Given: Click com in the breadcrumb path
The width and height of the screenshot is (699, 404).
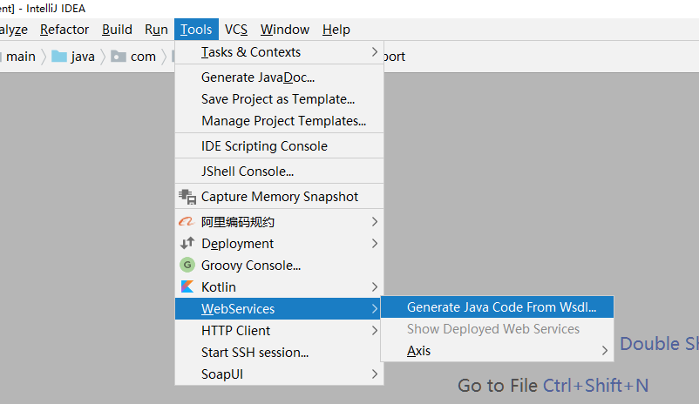Looking at the screenshot, I should (143, 57).
